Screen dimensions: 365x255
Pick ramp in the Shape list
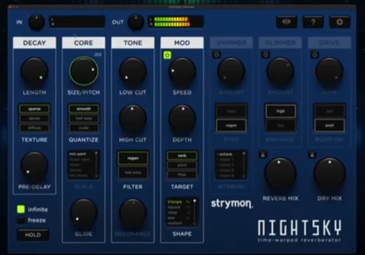pos(173,212)
